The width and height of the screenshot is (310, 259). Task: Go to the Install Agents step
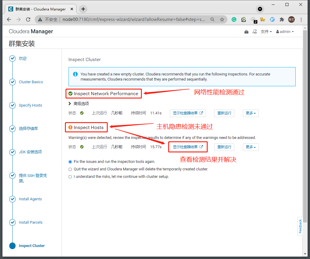pyautogui.click(x=30, y=199)
